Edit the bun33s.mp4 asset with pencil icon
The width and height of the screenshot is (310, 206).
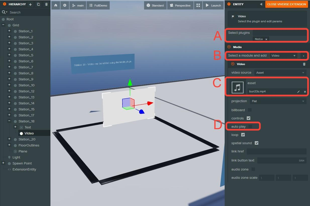[298, 92]
